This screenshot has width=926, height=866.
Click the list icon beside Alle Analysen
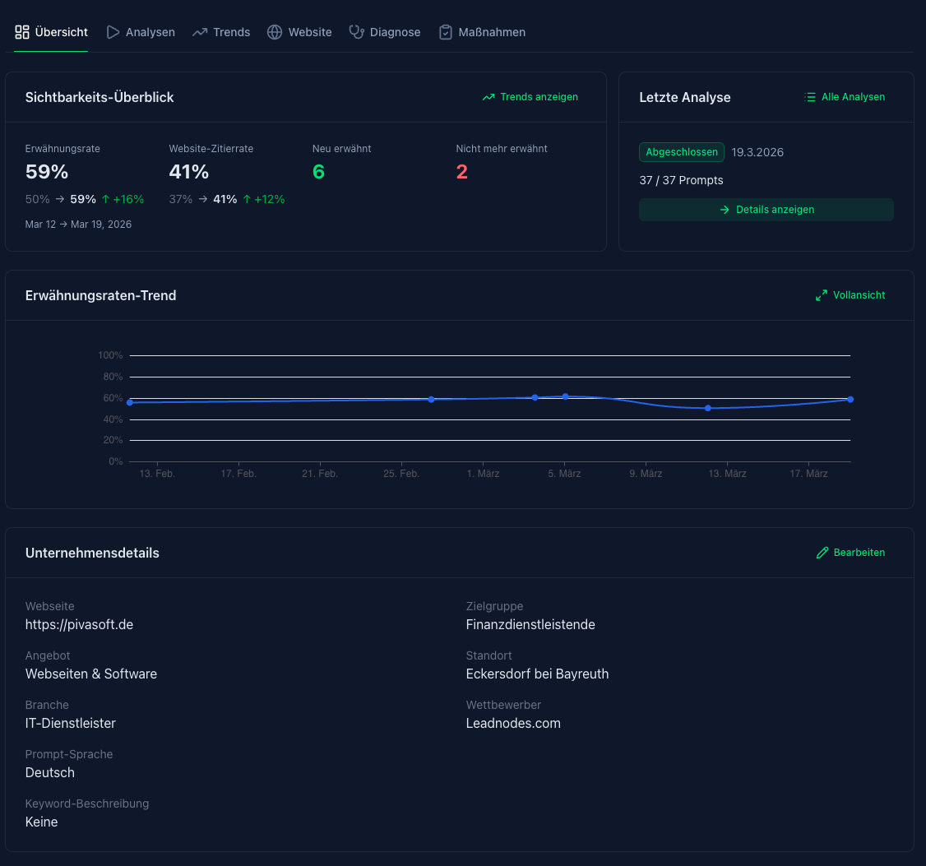[x=810, y=97]
